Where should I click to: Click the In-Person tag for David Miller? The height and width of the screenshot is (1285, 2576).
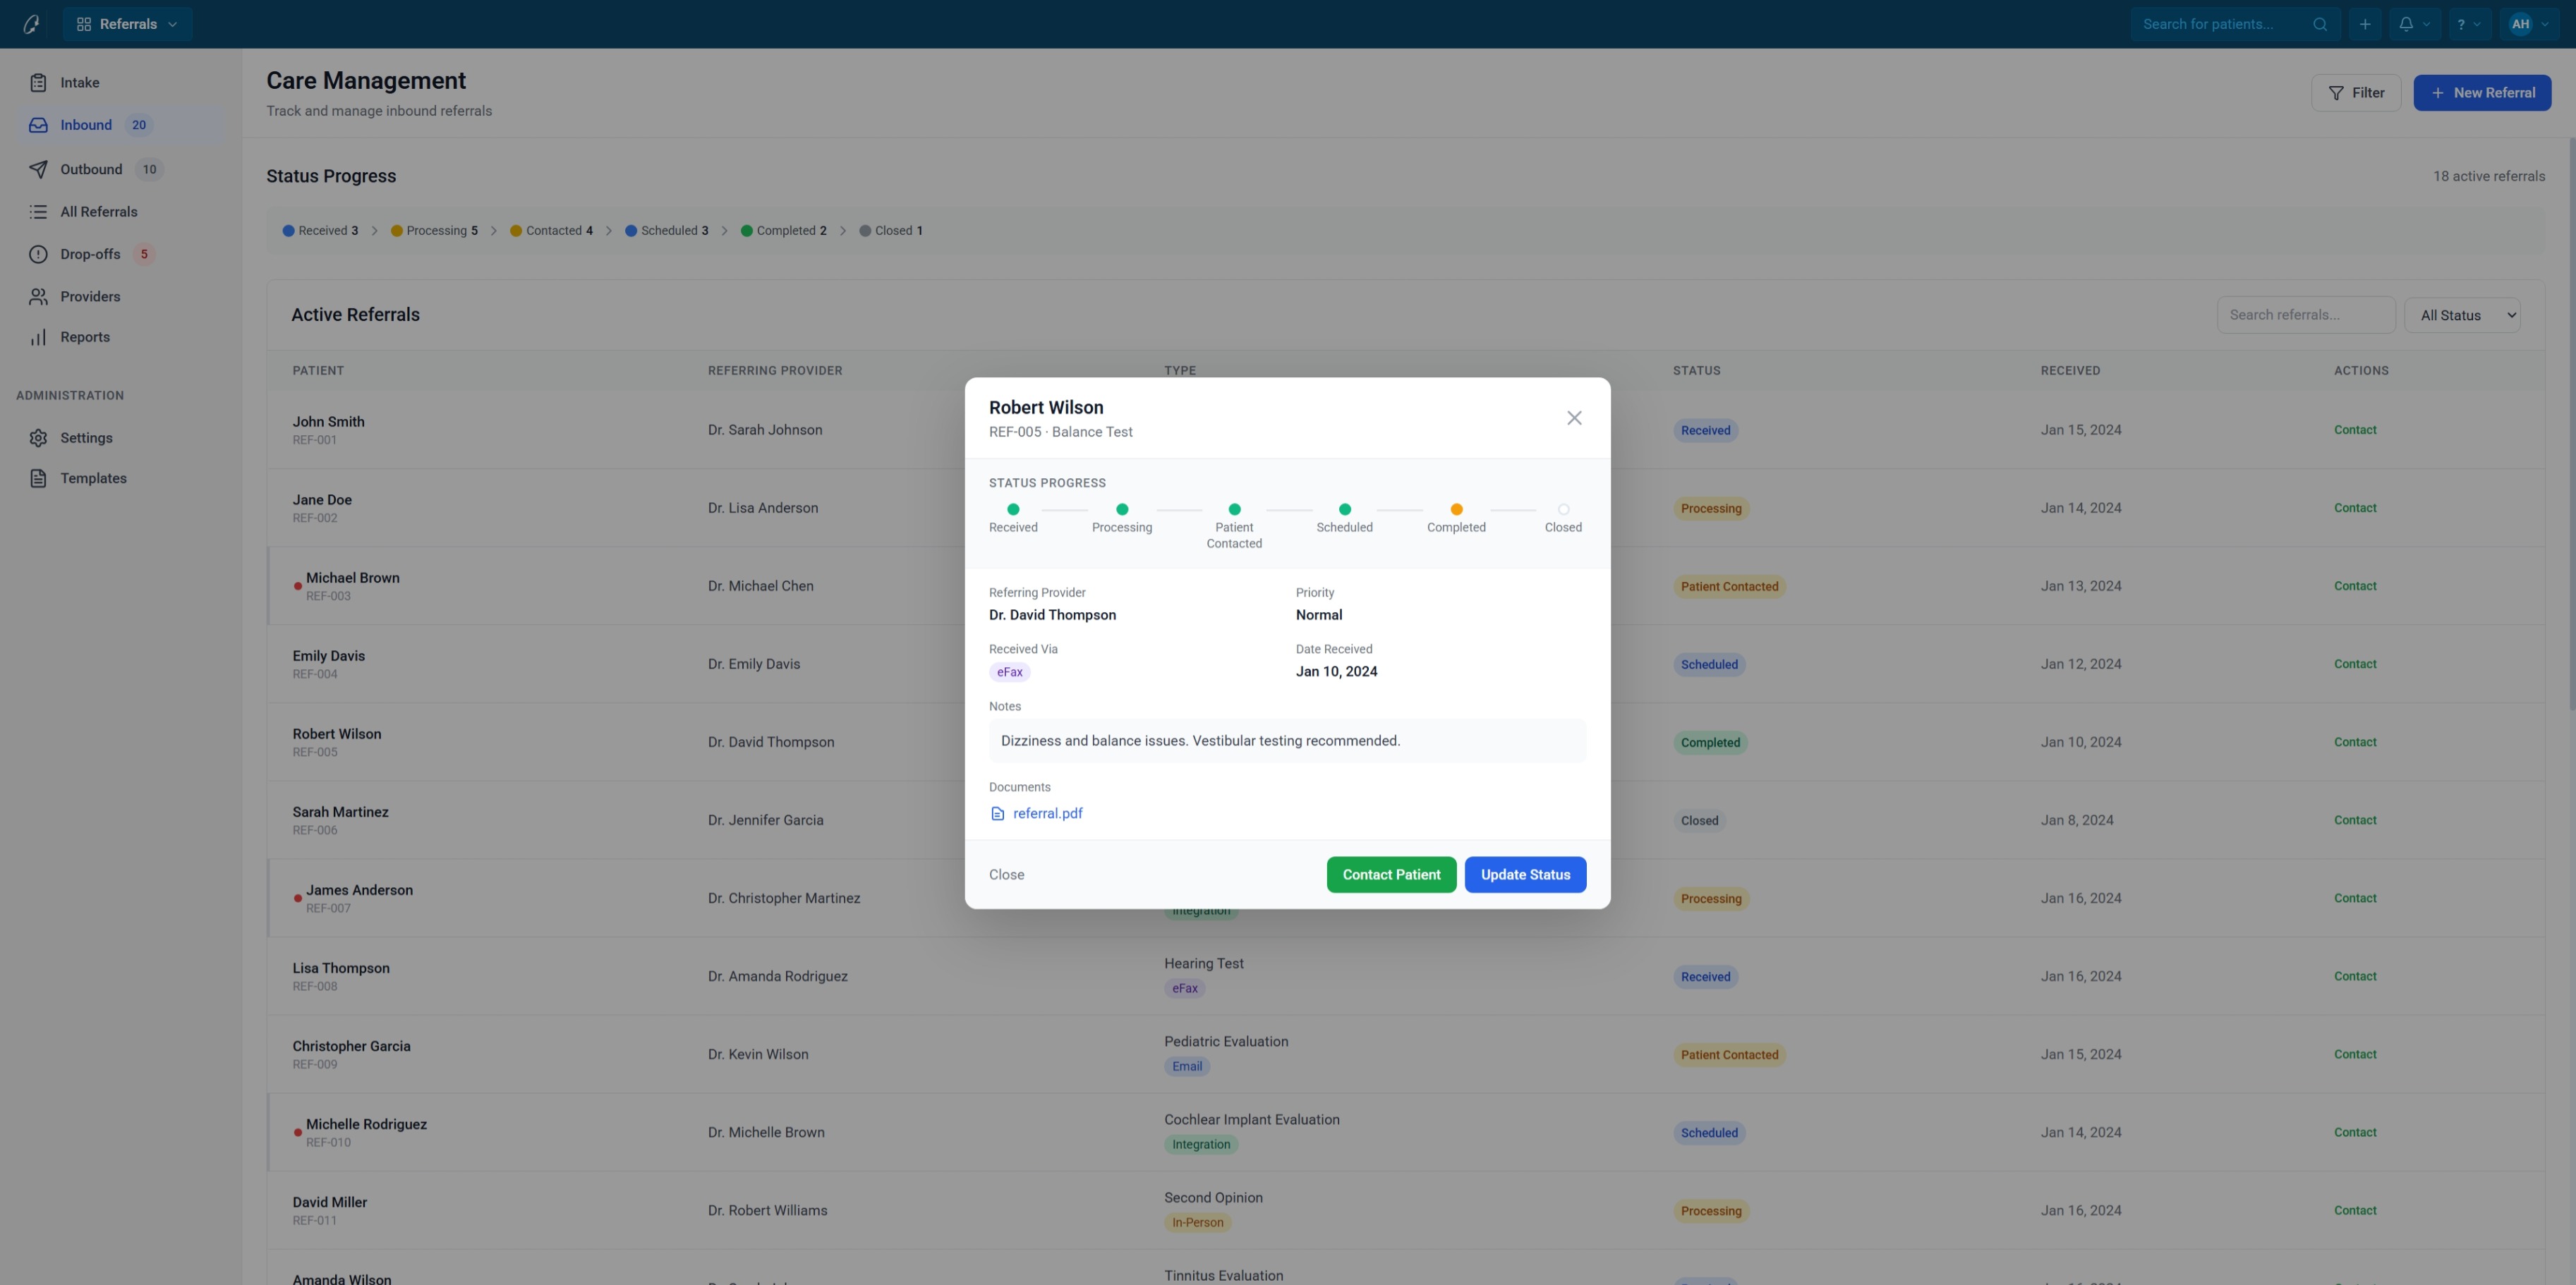point(1197,1222)
